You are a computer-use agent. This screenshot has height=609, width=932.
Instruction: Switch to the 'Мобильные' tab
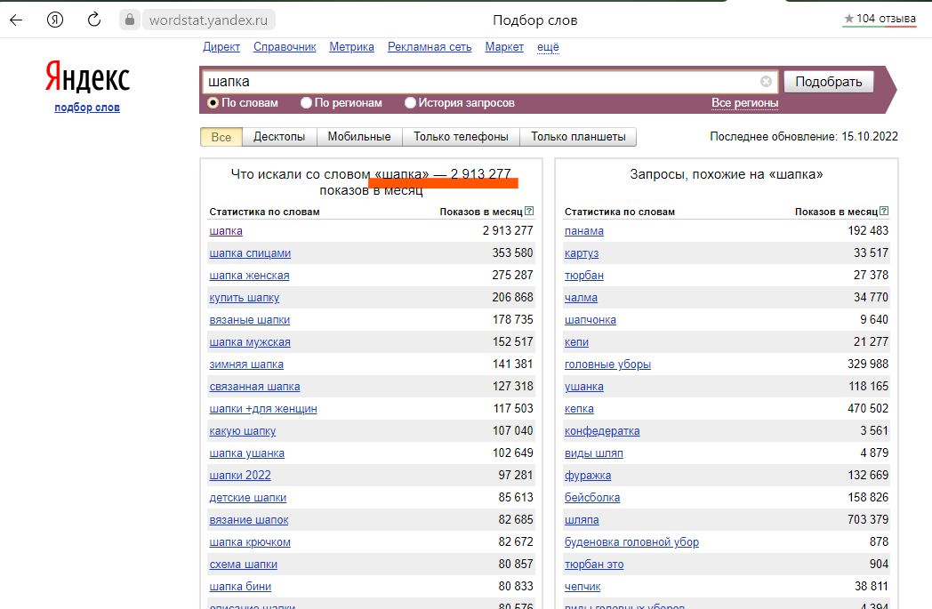(x=359, y=137)
